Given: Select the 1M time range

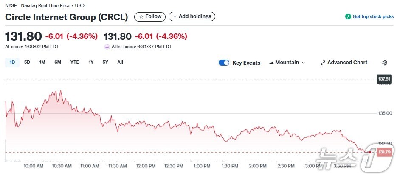Looking at the screenshot, I should (x=42, y=62).
